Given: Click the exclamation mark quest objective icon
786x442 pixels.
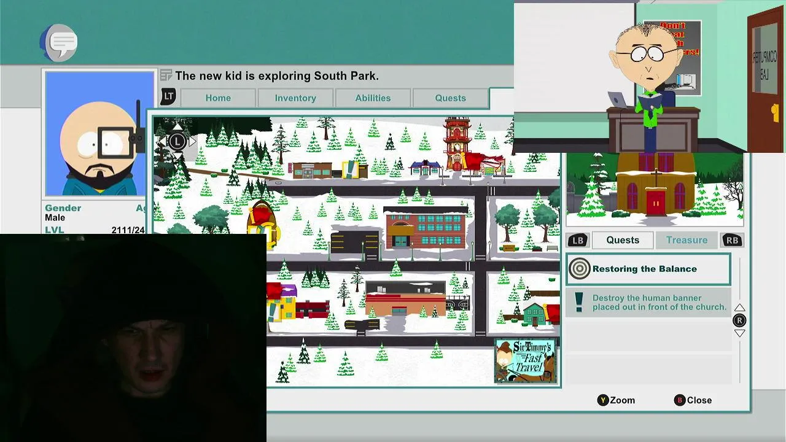Looking at the screenshot, I should coord(578,302).
